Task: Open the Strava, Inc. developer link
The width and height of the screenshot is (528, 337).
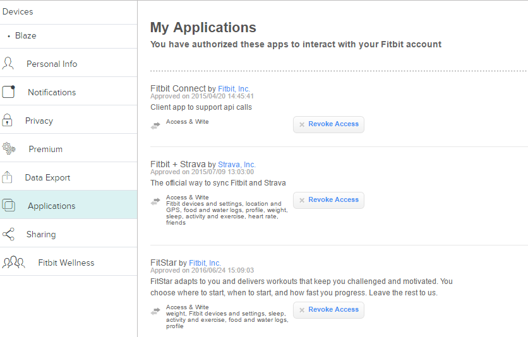Action: tap(237, 165)
